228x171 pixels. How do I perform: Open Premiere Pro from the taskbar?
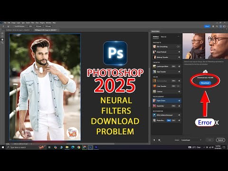pos(96,147)
